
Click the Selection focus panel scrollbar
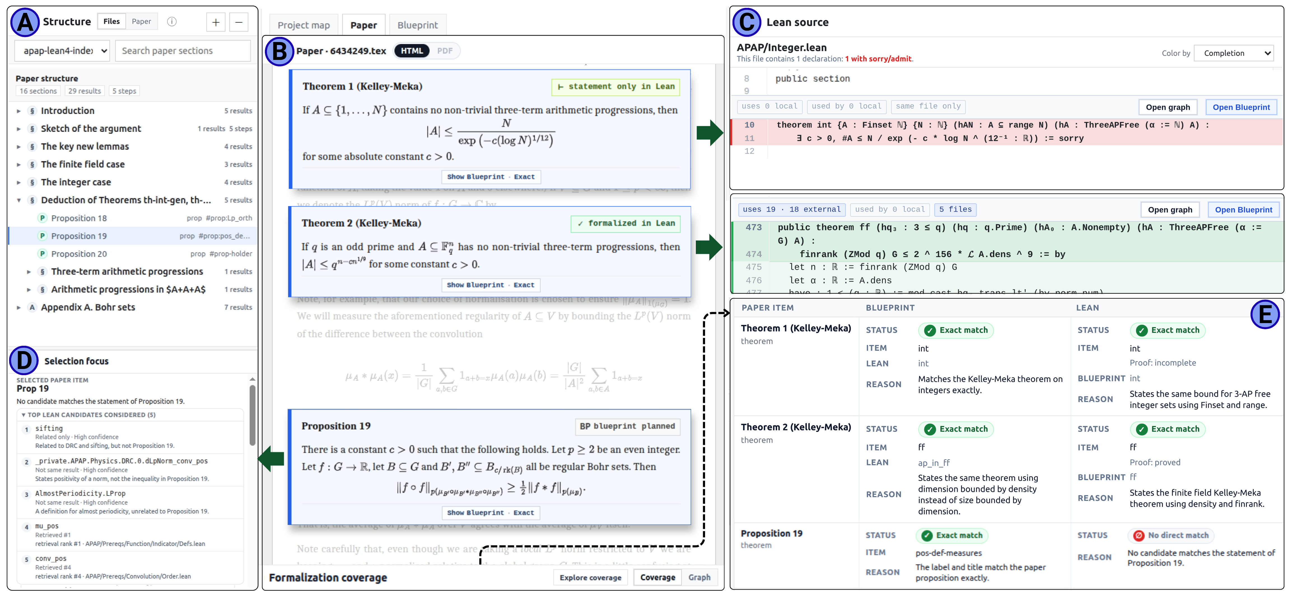click(x=252, y=415)
